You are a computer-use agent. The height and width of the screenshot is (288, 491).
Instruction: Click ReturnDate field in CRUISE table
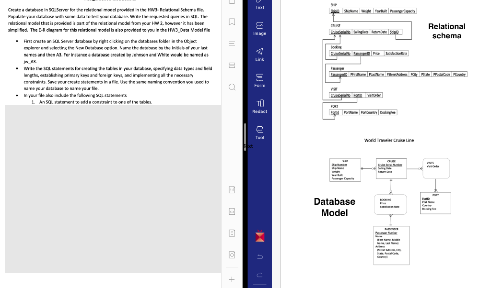[x=379, y=32]
